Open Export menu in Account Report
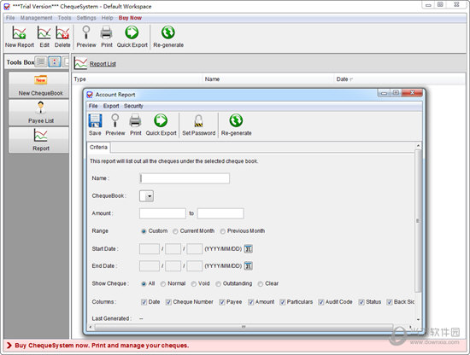The image size is (470, 355). click(111, 106)
